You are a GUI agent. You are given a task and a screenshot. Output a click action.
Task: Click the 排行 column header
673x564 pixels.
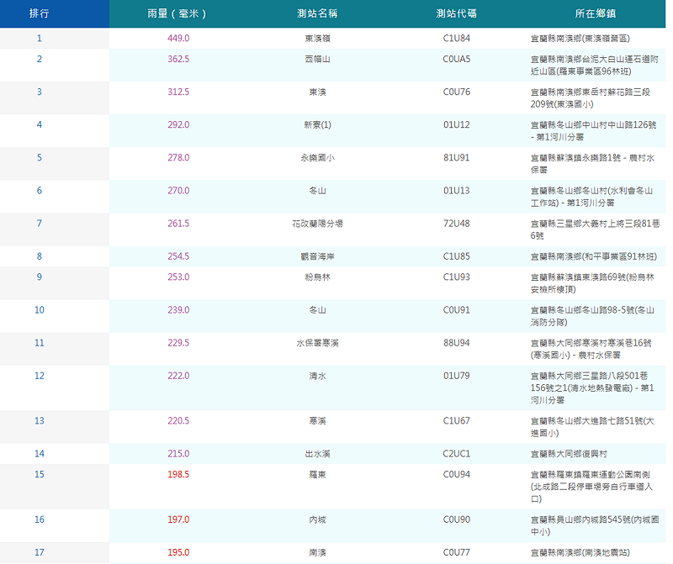tap(39, 14)
